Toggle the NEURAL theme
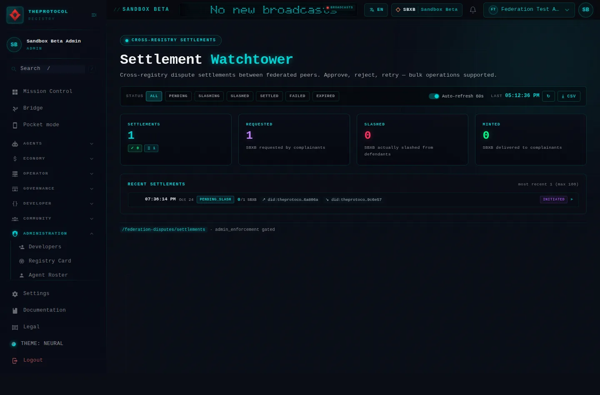This screenshot has width=600, height=395. coord(52,343)
